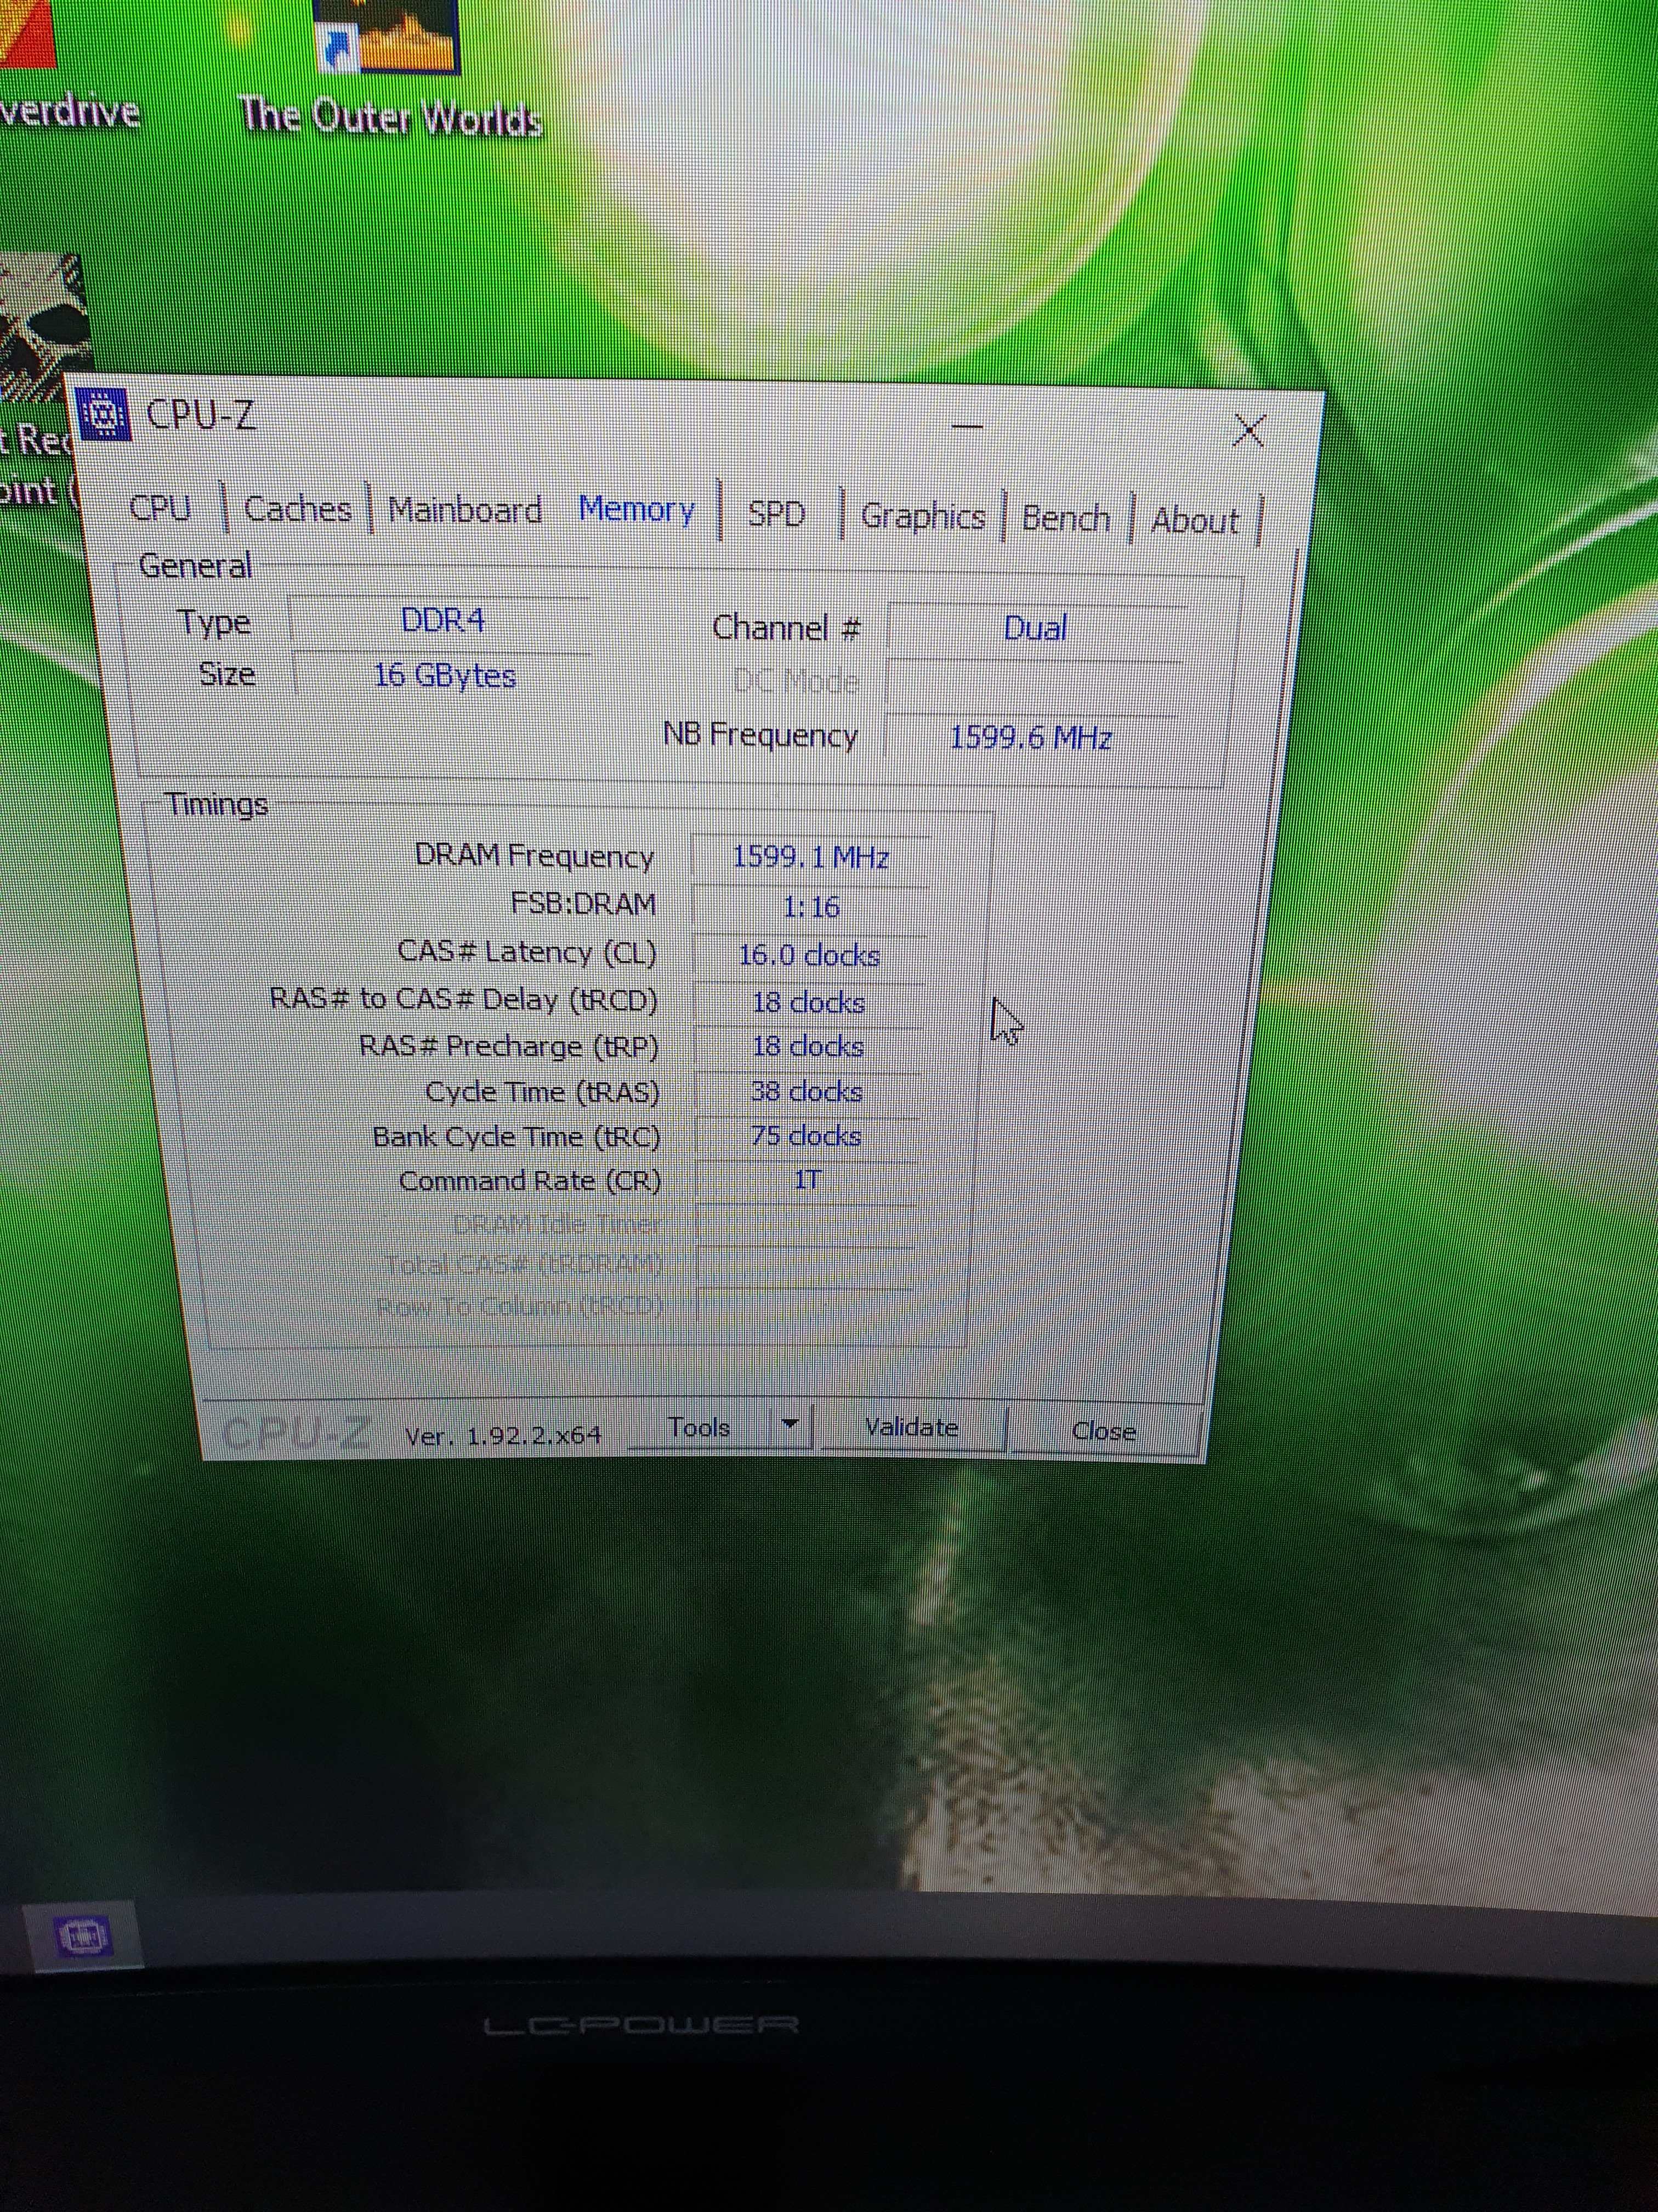The width and height of the screenshot is (1658, 2212).
Task: Minimize the CPU-Z window
Action: click(967, 427)
